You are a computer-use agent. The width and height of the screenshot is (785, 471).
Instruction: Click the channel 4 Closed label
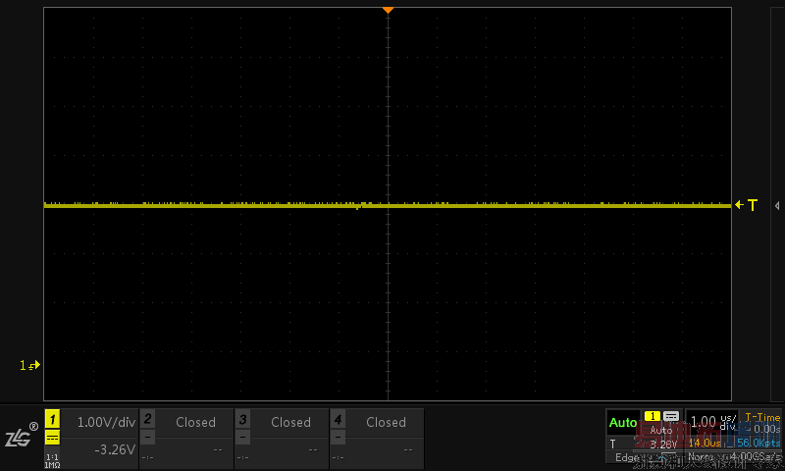pos(386,423)
